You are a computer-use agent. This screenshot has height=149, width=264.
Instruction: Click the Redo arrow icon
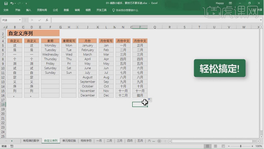click(19, 3)
